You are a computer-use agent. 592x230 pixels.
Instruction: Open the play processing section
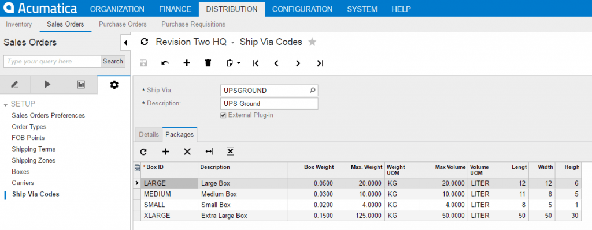click(x=47, y=85)
